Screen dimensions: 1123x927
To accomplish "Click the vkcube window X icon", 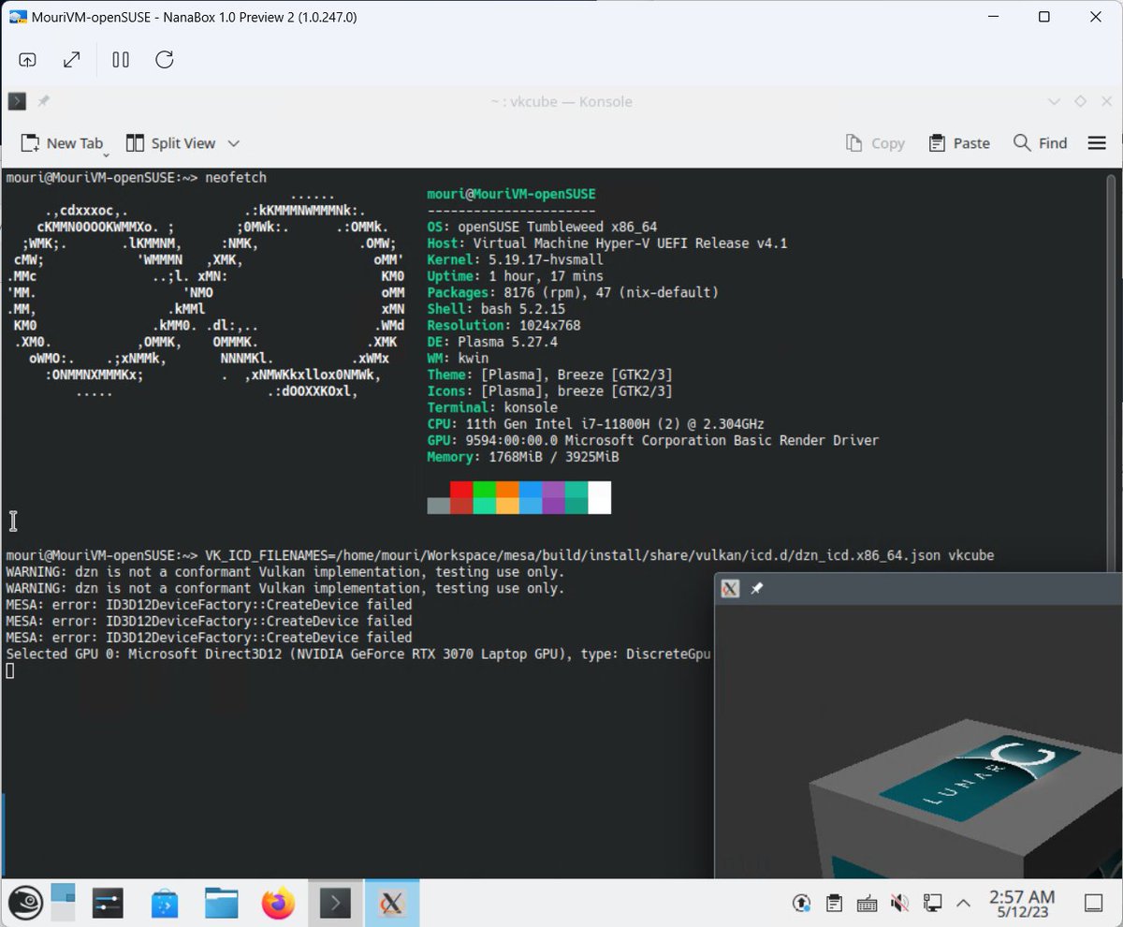I will point(731,588).
